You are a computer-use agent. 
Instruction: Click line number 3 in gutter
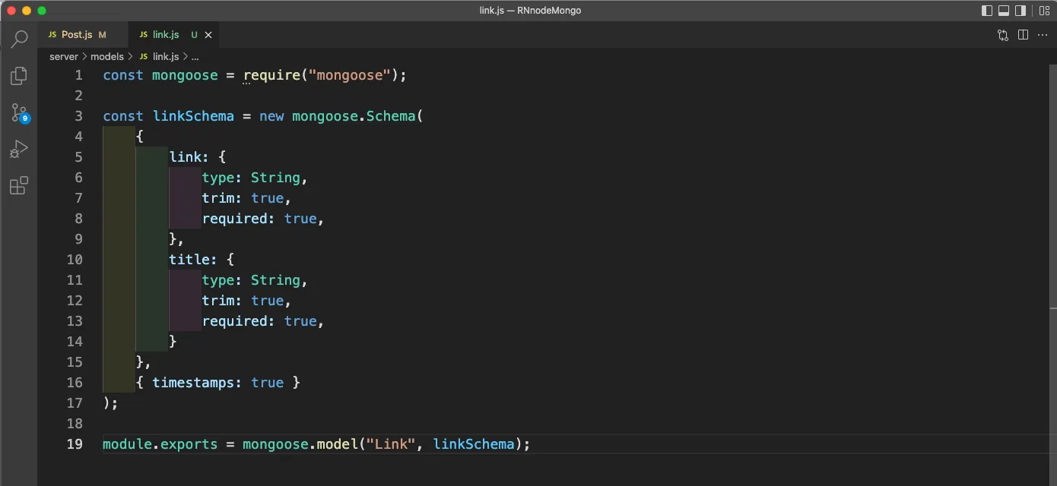pos(78,116)
